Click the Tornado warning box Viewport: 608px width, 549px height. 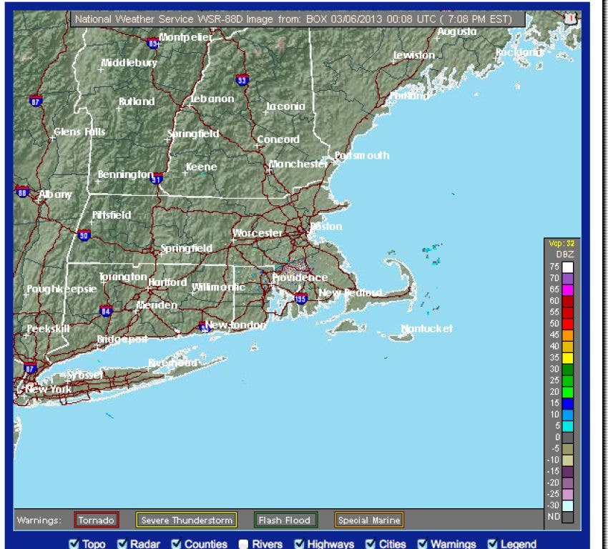[96, 520]
